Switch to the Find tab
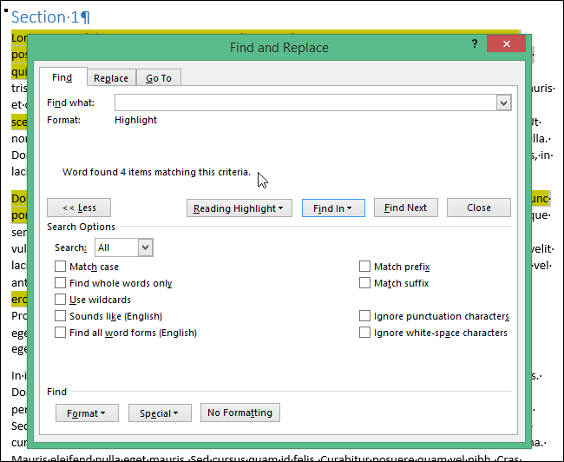Image resolution: width=564 pixels, height=462 pixels. [62, 77]
